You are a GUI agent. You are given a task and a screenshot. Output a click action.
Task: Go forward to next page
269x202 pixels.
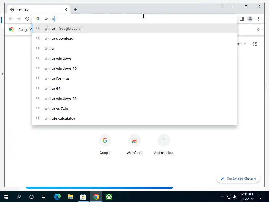coord(19,19)
